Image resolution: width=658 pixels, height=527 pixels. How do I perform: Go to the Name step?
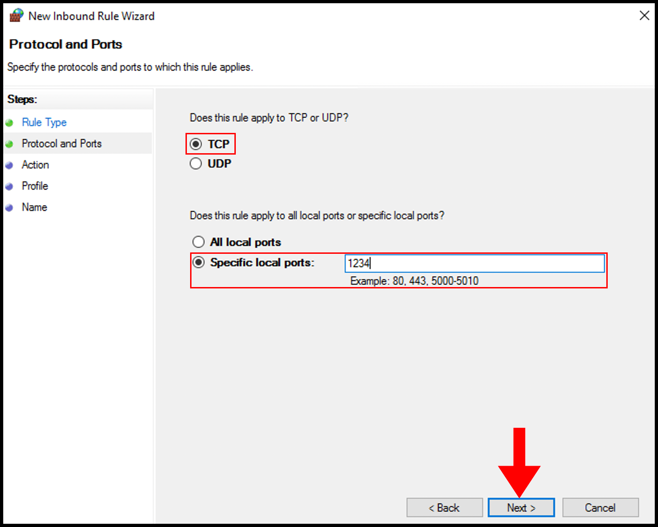click(x=34, y=207)
